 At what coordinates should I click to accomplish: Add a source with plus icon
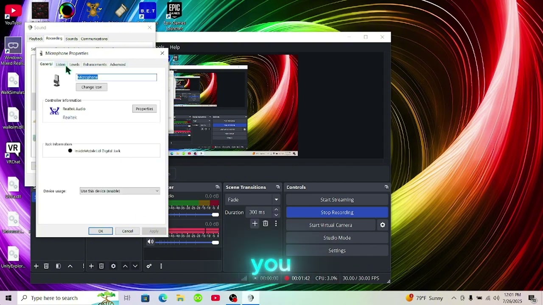coord(91,266)
